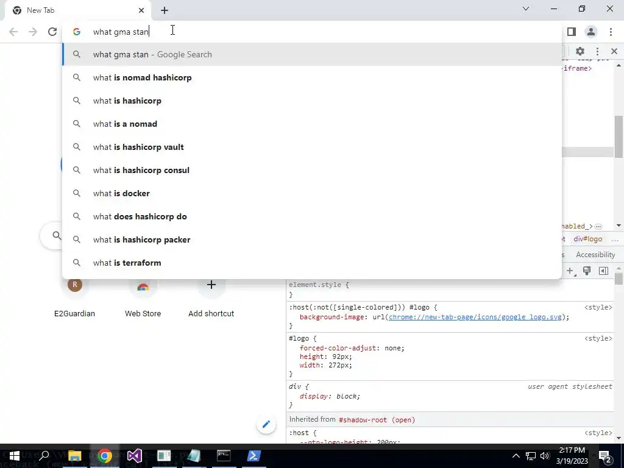
Task: Choose suggestion 'what is hashicorp packer'
Action: pyautogui.click(x=312, y=239)
